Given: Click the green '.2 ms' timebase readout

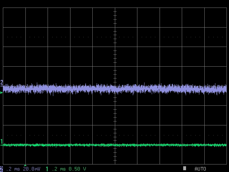Looking at the screenshot, I should pos(59,169).
